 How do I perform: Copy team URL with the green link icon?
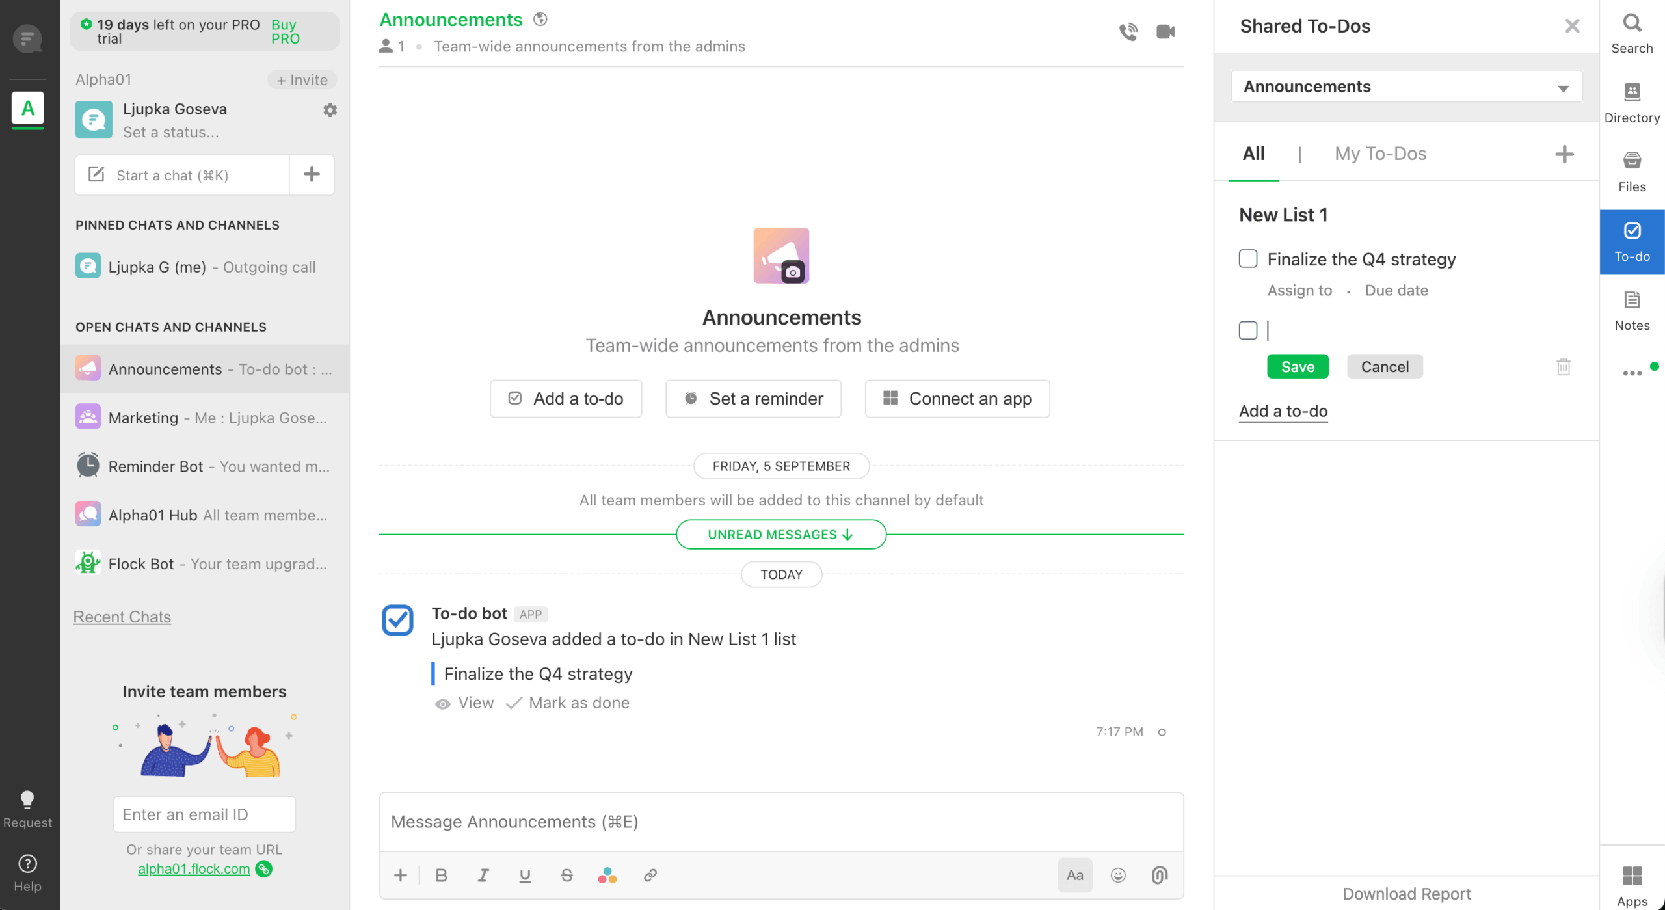pyautogui.click(x=264, y=869)
